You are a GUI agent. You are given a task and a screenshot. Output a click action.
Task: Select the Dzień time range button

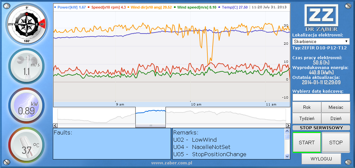336,118
